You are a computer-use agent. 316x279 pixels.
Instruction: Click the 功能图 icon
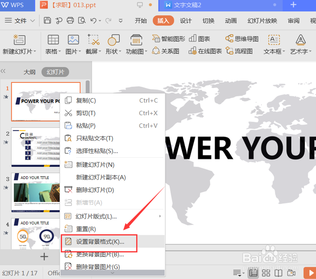[x=136, y=40]
